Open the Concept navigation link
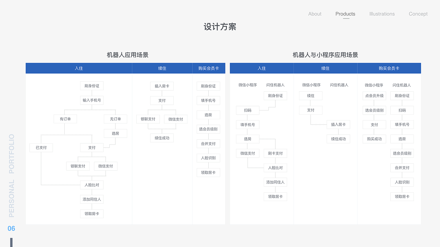440x247 pixels. (418, 14)
